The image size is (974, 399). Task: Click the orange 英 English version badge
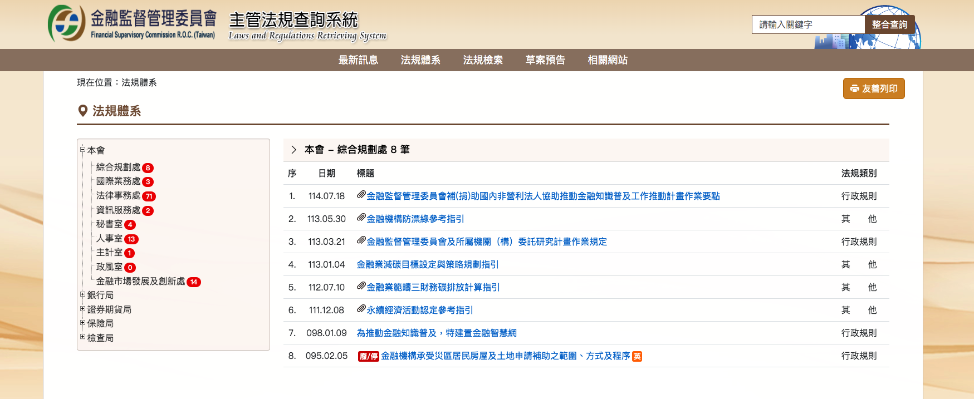point(637,356)
